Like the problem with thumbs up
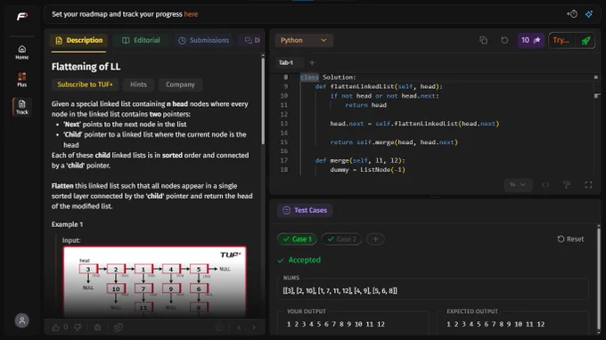606x340 pixels. [55, 328]
